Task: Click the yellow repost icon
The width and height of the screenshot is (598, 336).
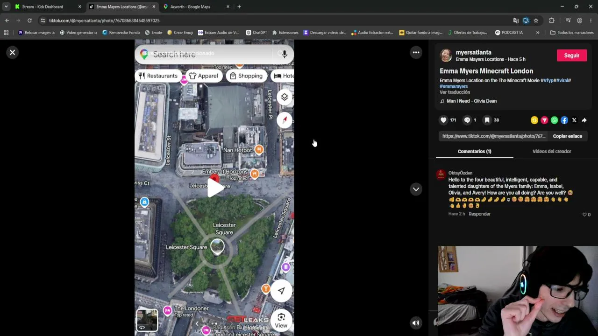Action: point(534,120)
